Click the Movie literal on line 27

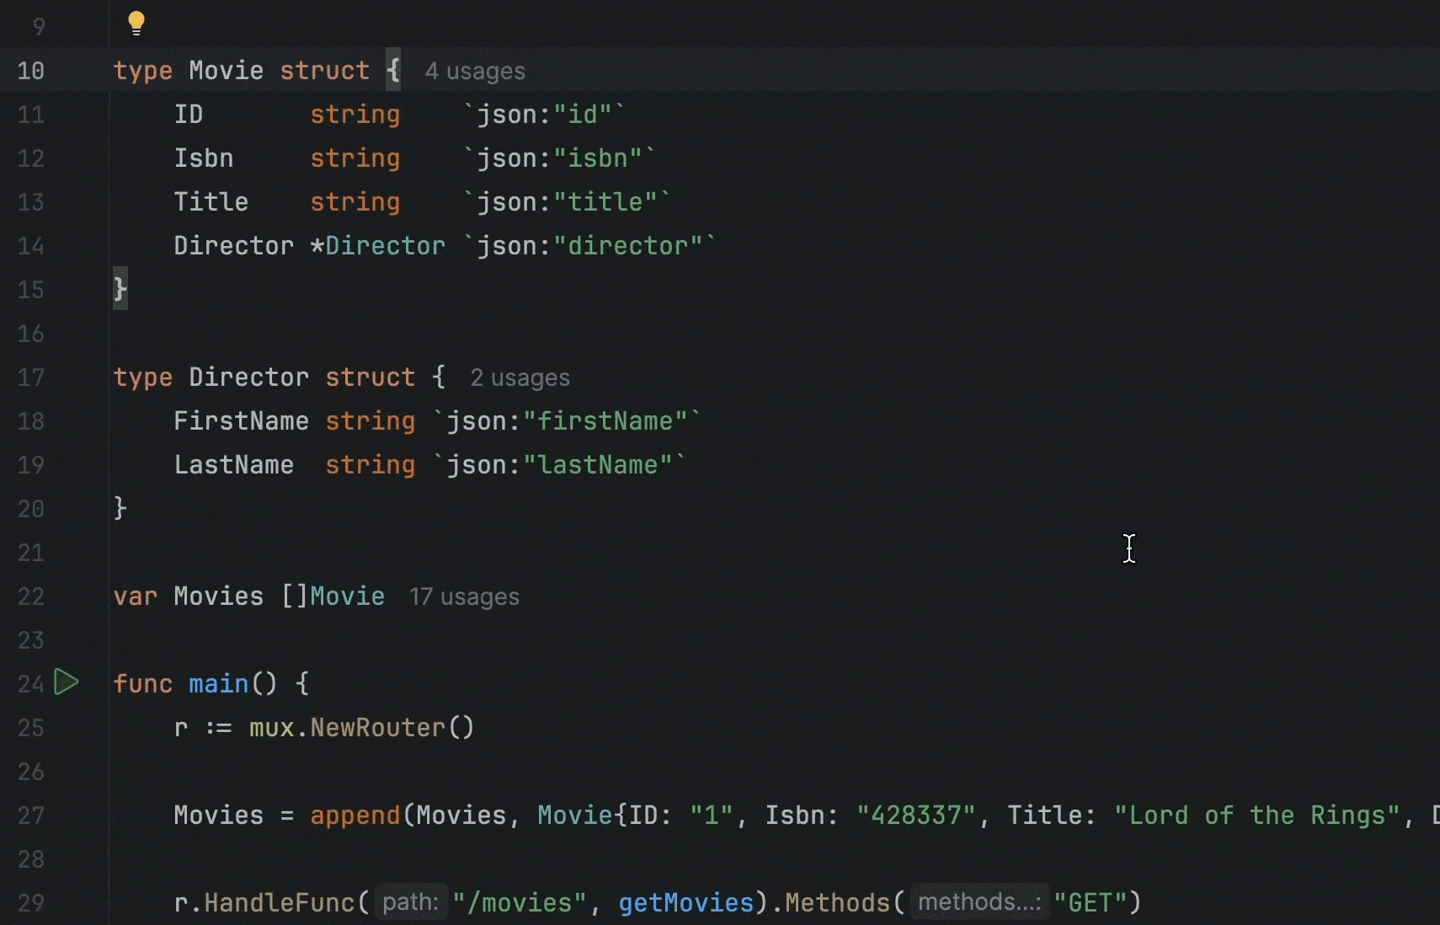point(575,815)
